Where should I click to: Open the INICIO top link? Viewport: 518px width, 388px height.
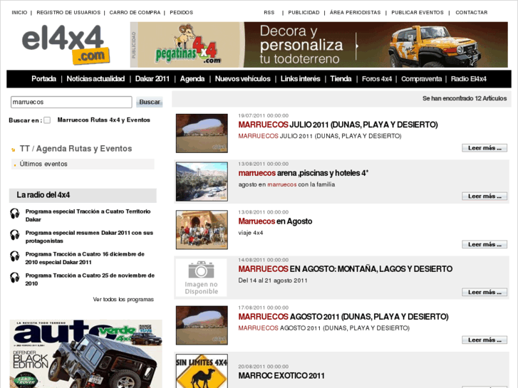pyautogui.click(x=19, y=13)
